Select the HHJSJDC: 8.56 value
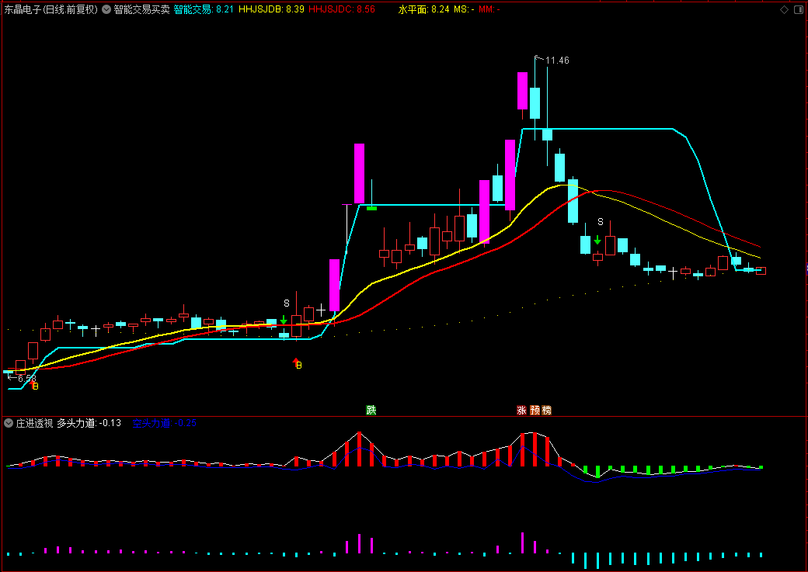The image size is (808, 572). click(x=342, y=9)
